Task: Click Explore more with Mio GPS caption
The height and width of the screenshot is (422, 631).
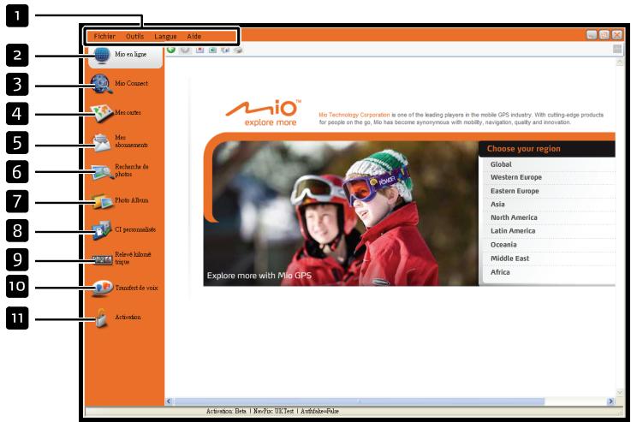Action: [259, 276]
